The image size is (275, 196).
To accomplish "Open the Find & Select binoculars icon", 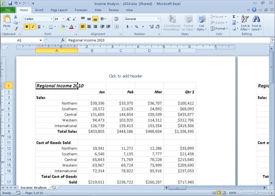I will pos(256,23).
